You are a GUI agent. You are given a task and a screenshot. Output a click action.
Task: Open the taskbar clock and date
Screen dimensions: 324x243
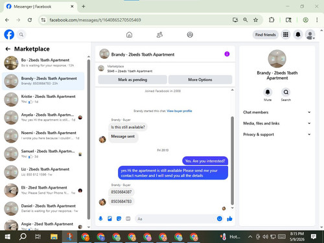pyautogui.click(x=297, y=237)
